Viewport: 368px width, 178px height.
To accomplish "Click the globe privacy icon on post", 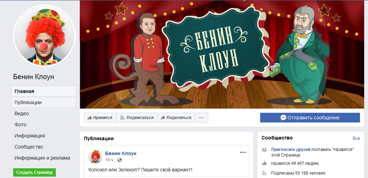I will point(120,160).
